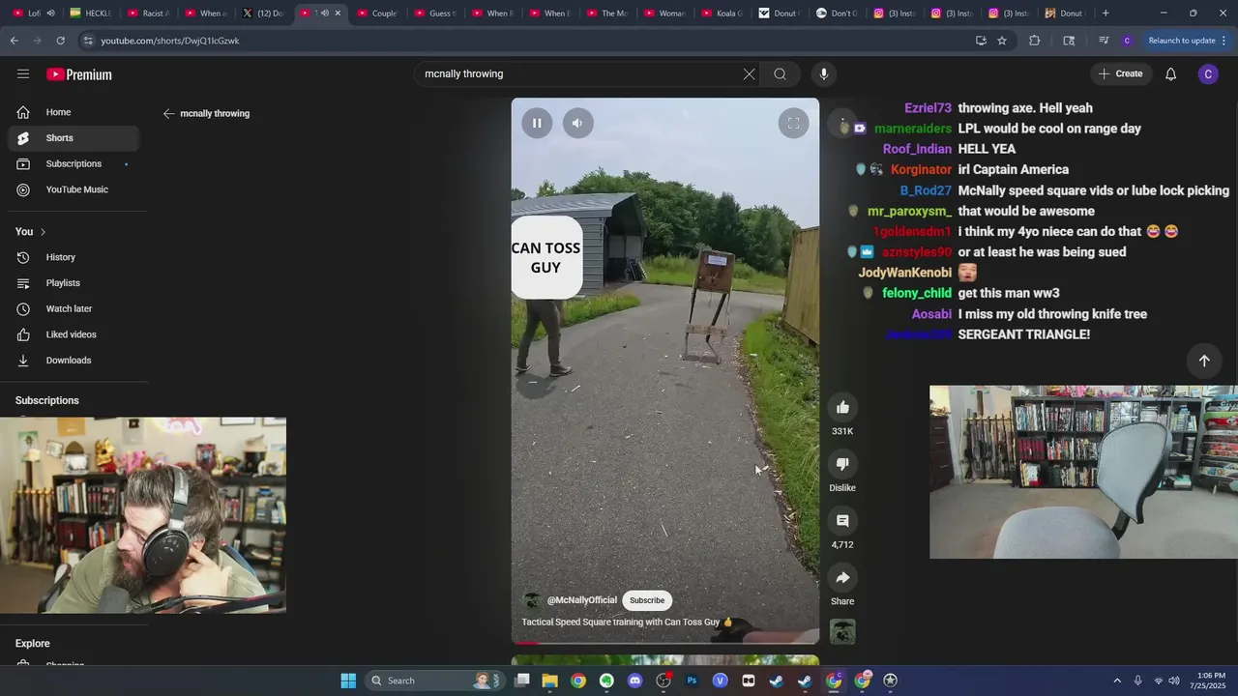This screenshot has height=696, width=1238.
Task: Like the Short with 331K likes
Action: click(x=842, y=408)
